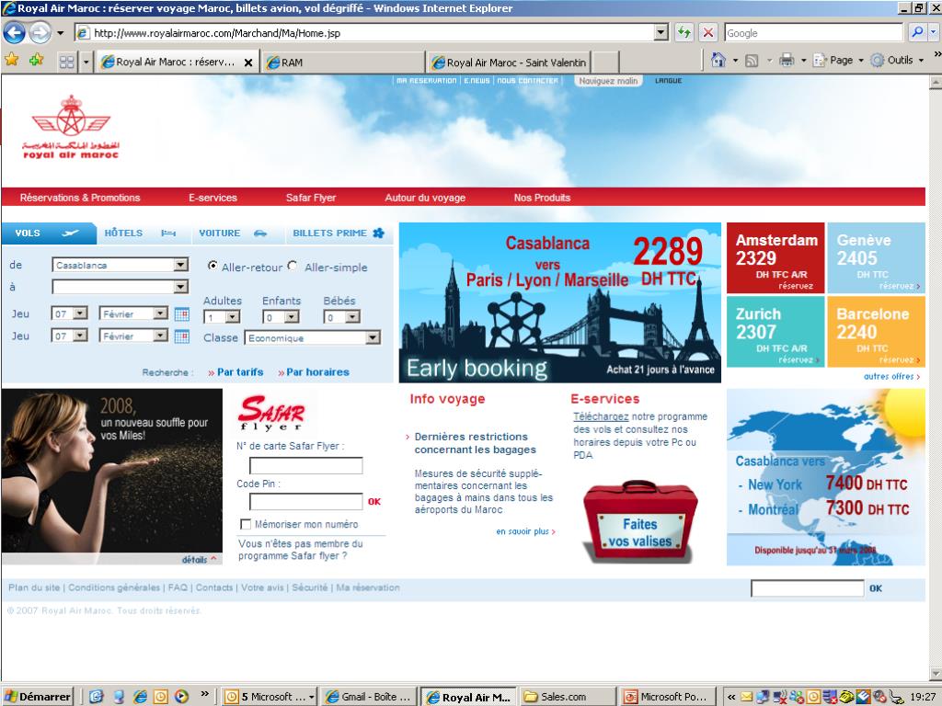The width and height of the screenshot is (942, 706).
Task: Click the search magnifier icon
Action: [917, 32]
